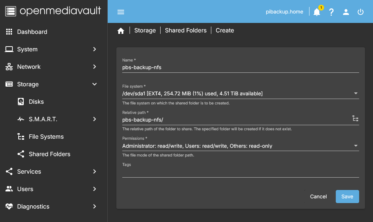The height and width of the screenshot is (222, 373).
Task: Open the user account icon
Action: coord(346,12)
